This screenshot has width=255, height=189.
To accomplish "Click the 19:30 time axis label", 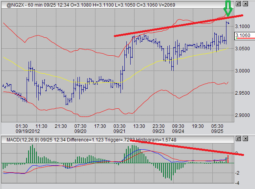I will [x=198, y=126].
